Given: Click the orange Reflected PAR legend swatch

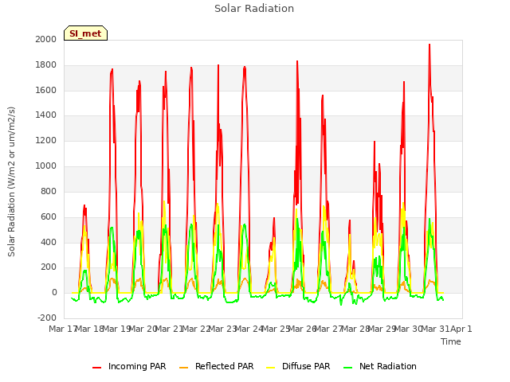Looking at the screenshot, I should [x=184, y=368].
